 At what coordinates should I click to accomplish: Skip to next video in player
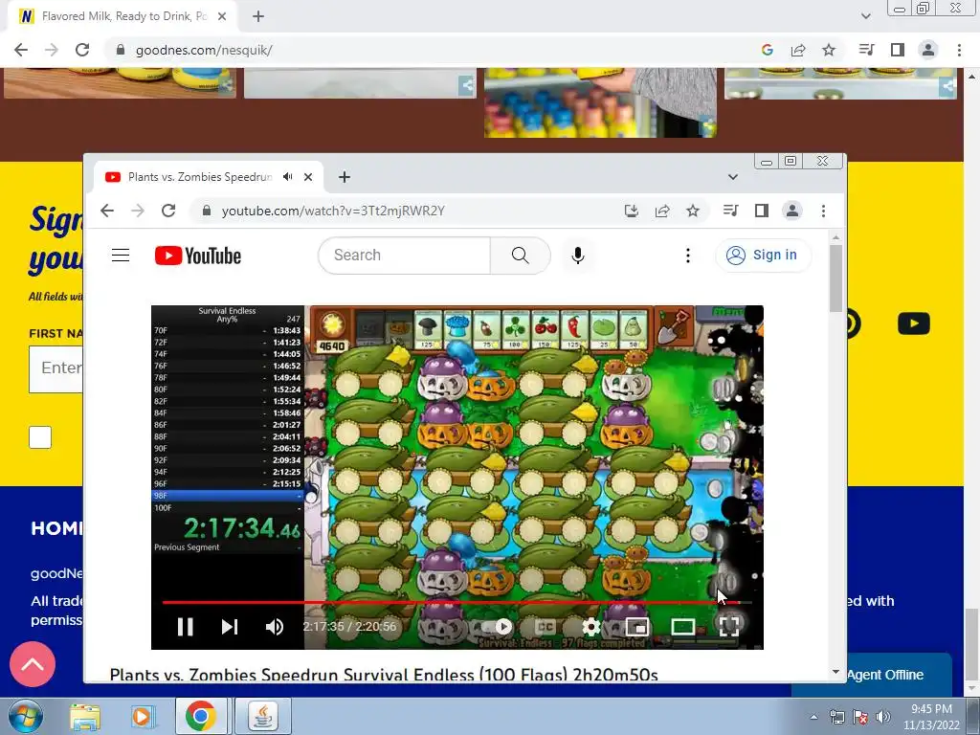tap(230, 626)
